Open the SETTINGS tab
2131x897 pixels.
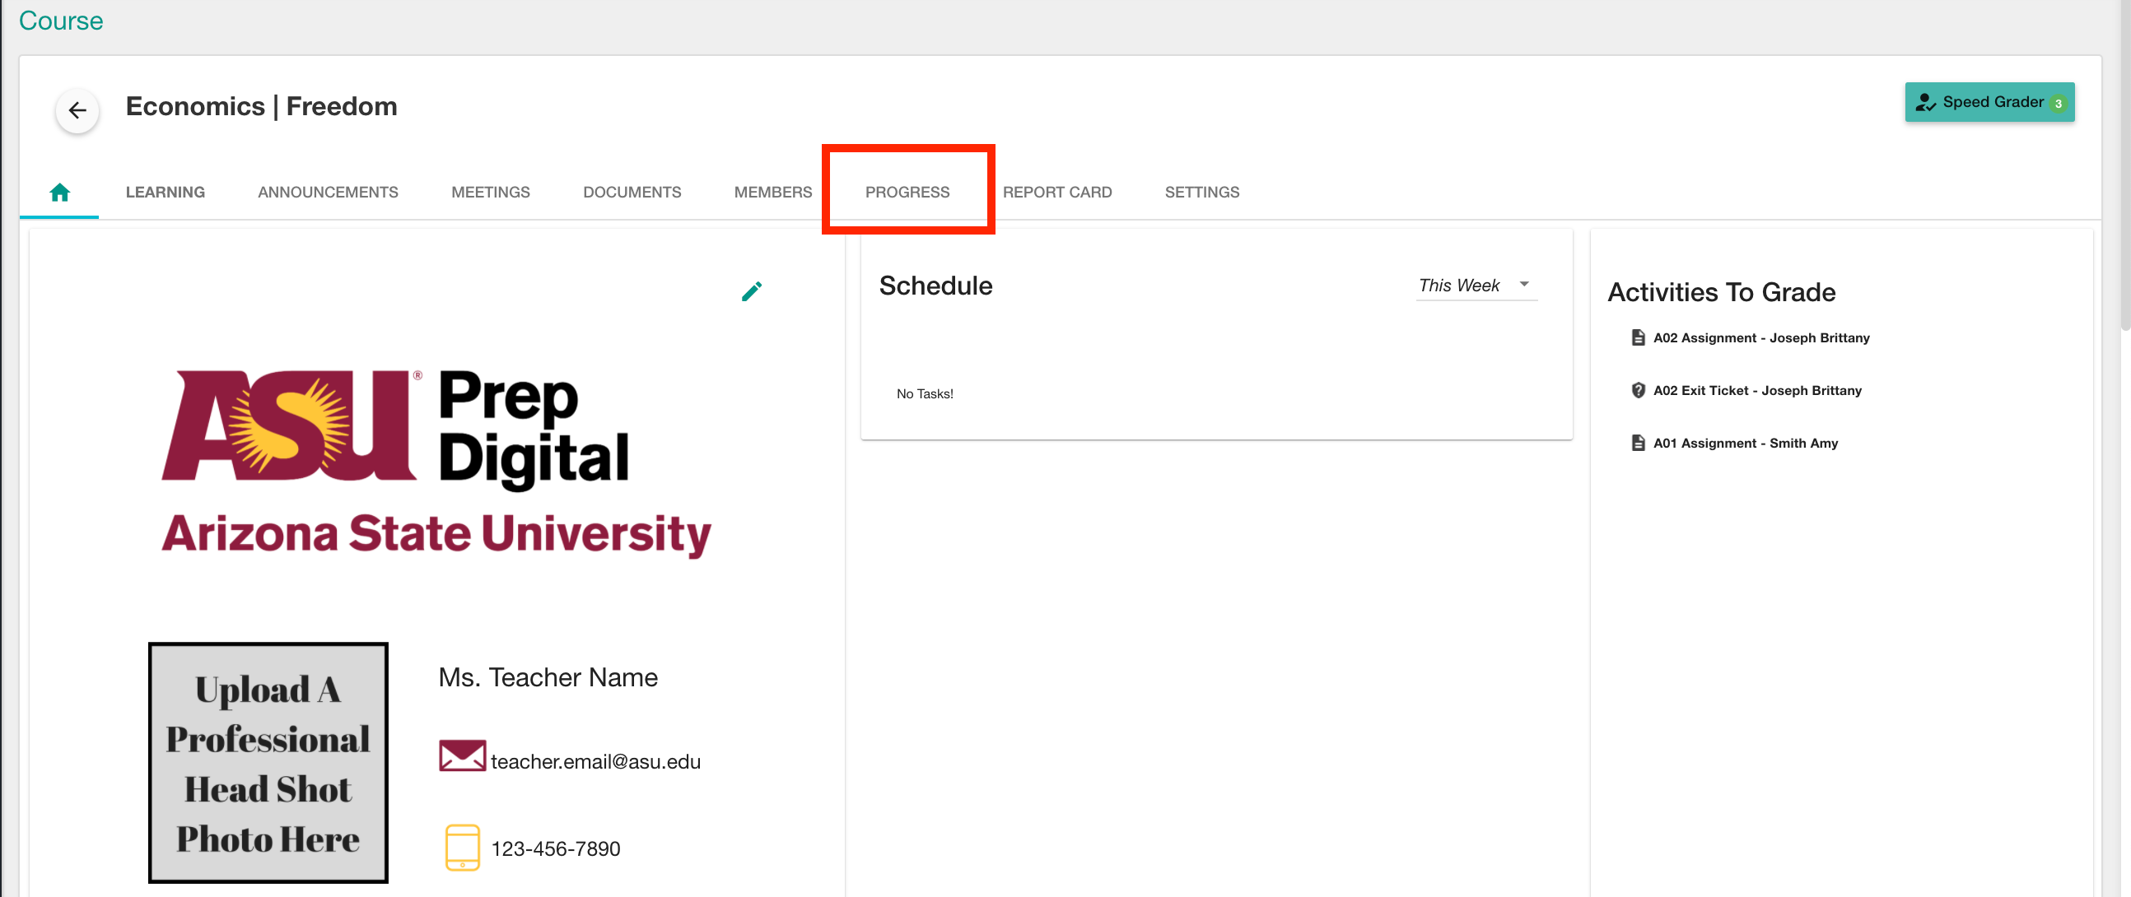click(1202, 192)
